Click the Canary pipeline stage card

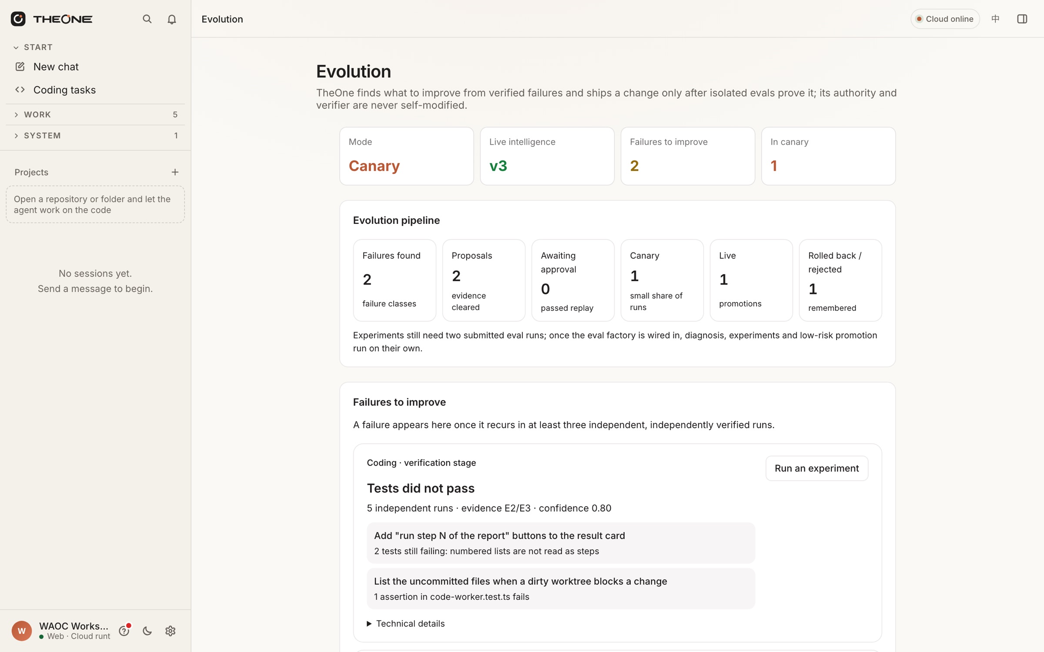tap(662, 280)
